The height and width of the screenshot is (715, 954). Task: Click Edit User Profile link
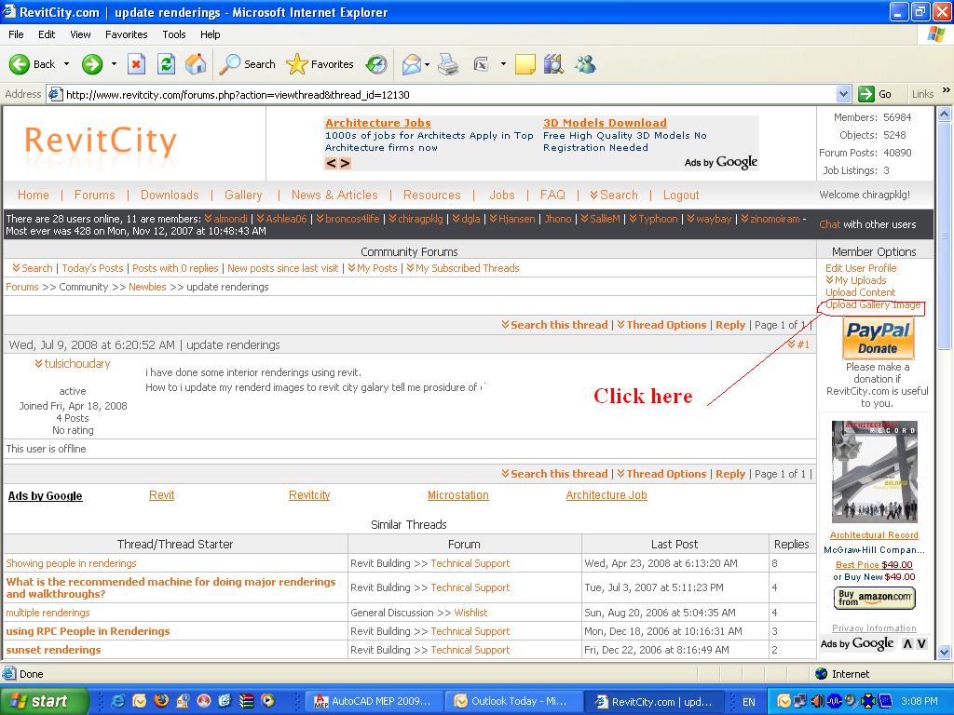pos(861,268)
